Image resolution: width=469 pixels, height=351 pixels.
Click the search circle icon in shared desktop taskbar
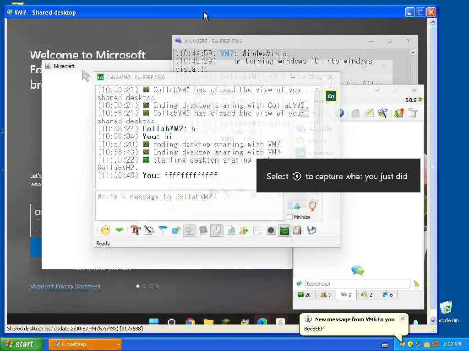(172, 322)
